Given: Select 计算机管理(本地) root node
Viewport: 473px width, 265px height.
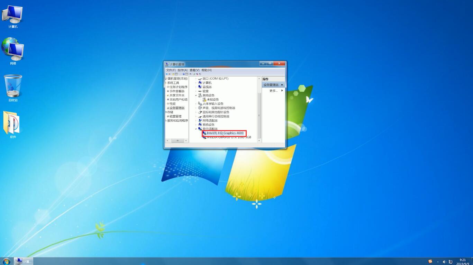Looking at the screenshot, I should tap(176, 79).
